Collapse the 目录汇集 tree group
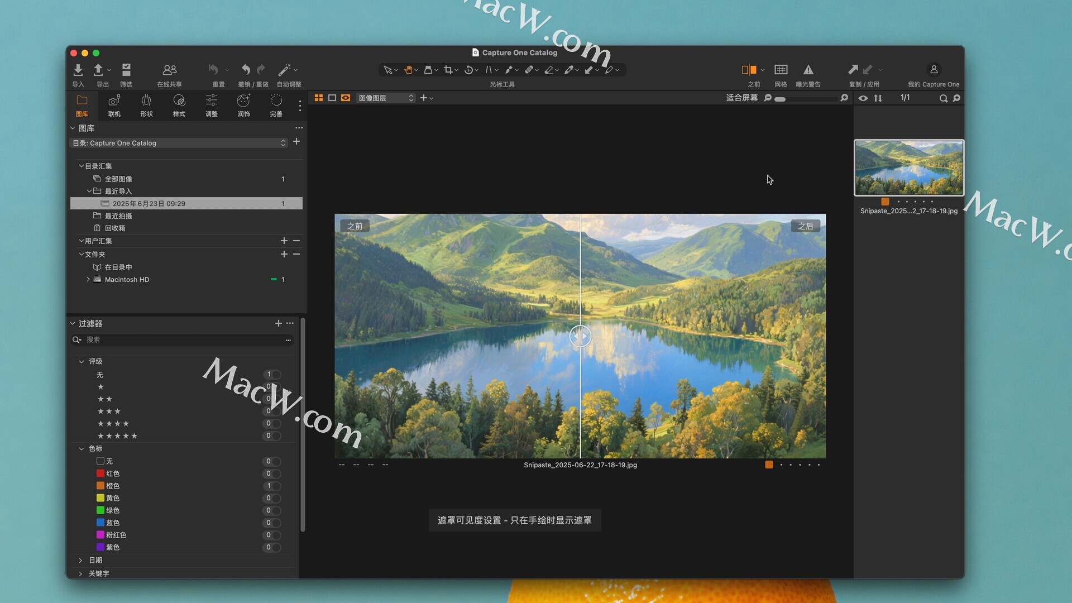The image size is (1072, 603). pyautogui.click(x=81, y=166)
